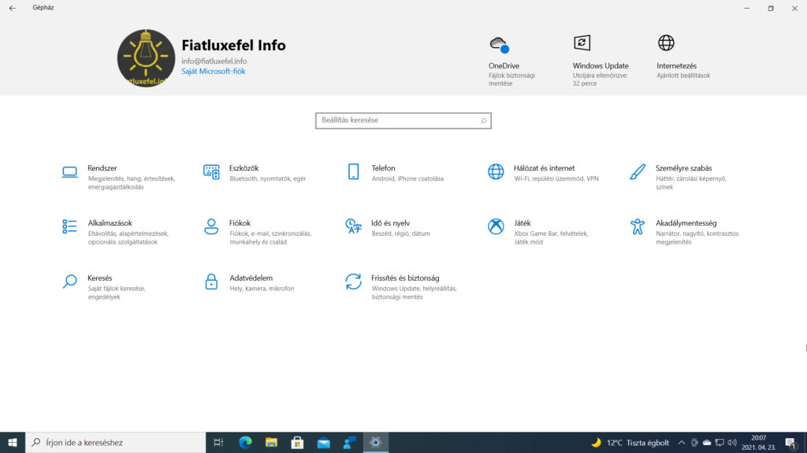The width and height of the screenshot is (807, 453).
Task: Open the Idő és nyelv icon
Action: 353,226
